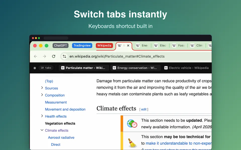Click the broom cleanup notice icon

point(132,143)
